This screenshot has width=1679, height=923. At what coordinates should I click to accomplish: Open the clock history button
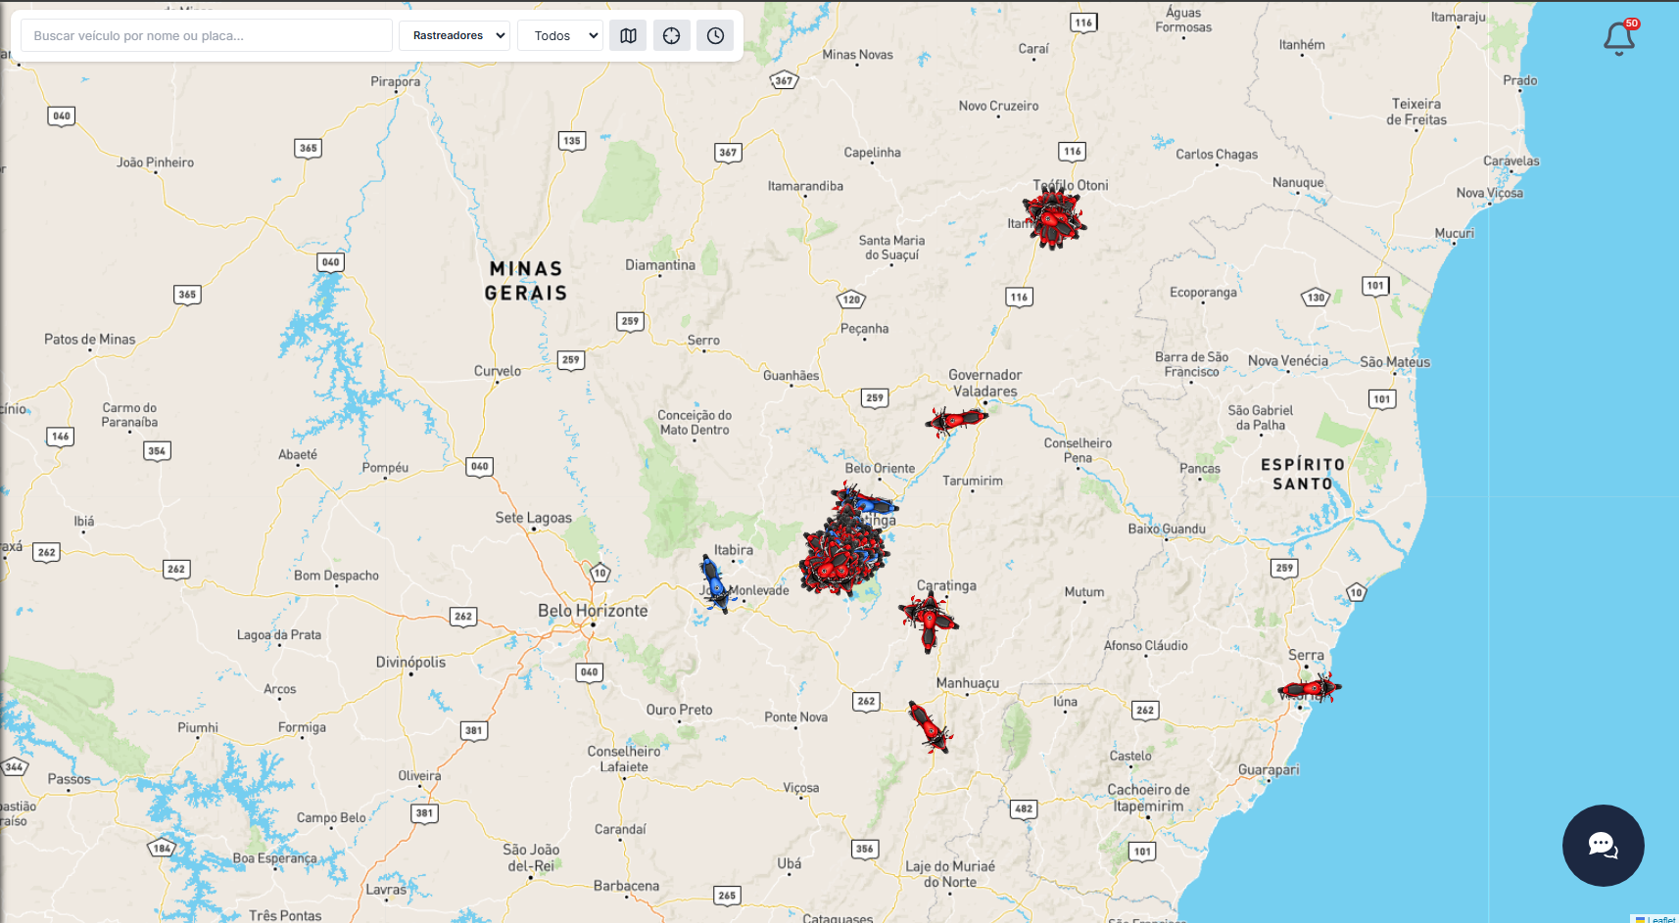(715, 35)
